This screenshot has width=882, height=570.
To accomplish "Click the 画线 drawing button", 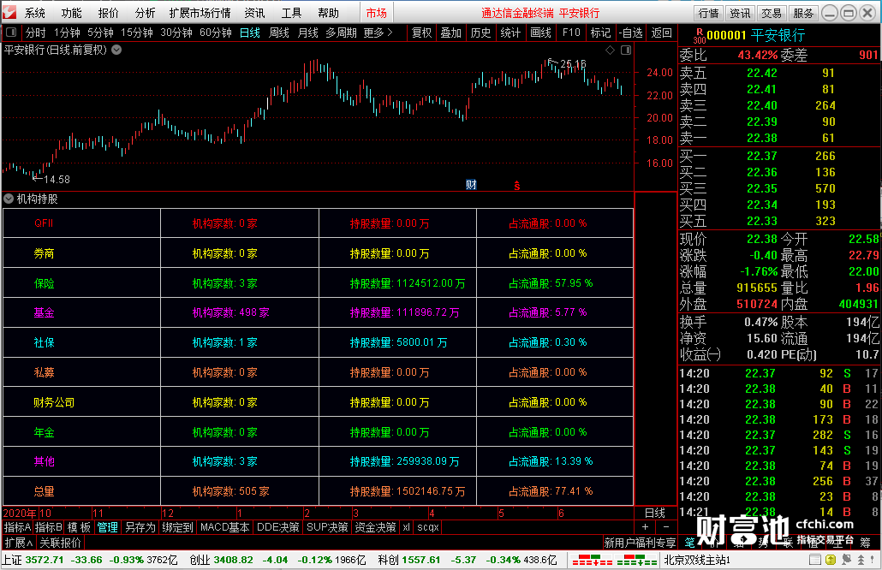I will 540,33.
